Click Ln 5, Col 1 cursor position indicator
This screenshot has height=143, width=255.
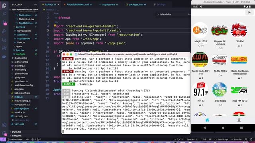(x=179, y=139)
